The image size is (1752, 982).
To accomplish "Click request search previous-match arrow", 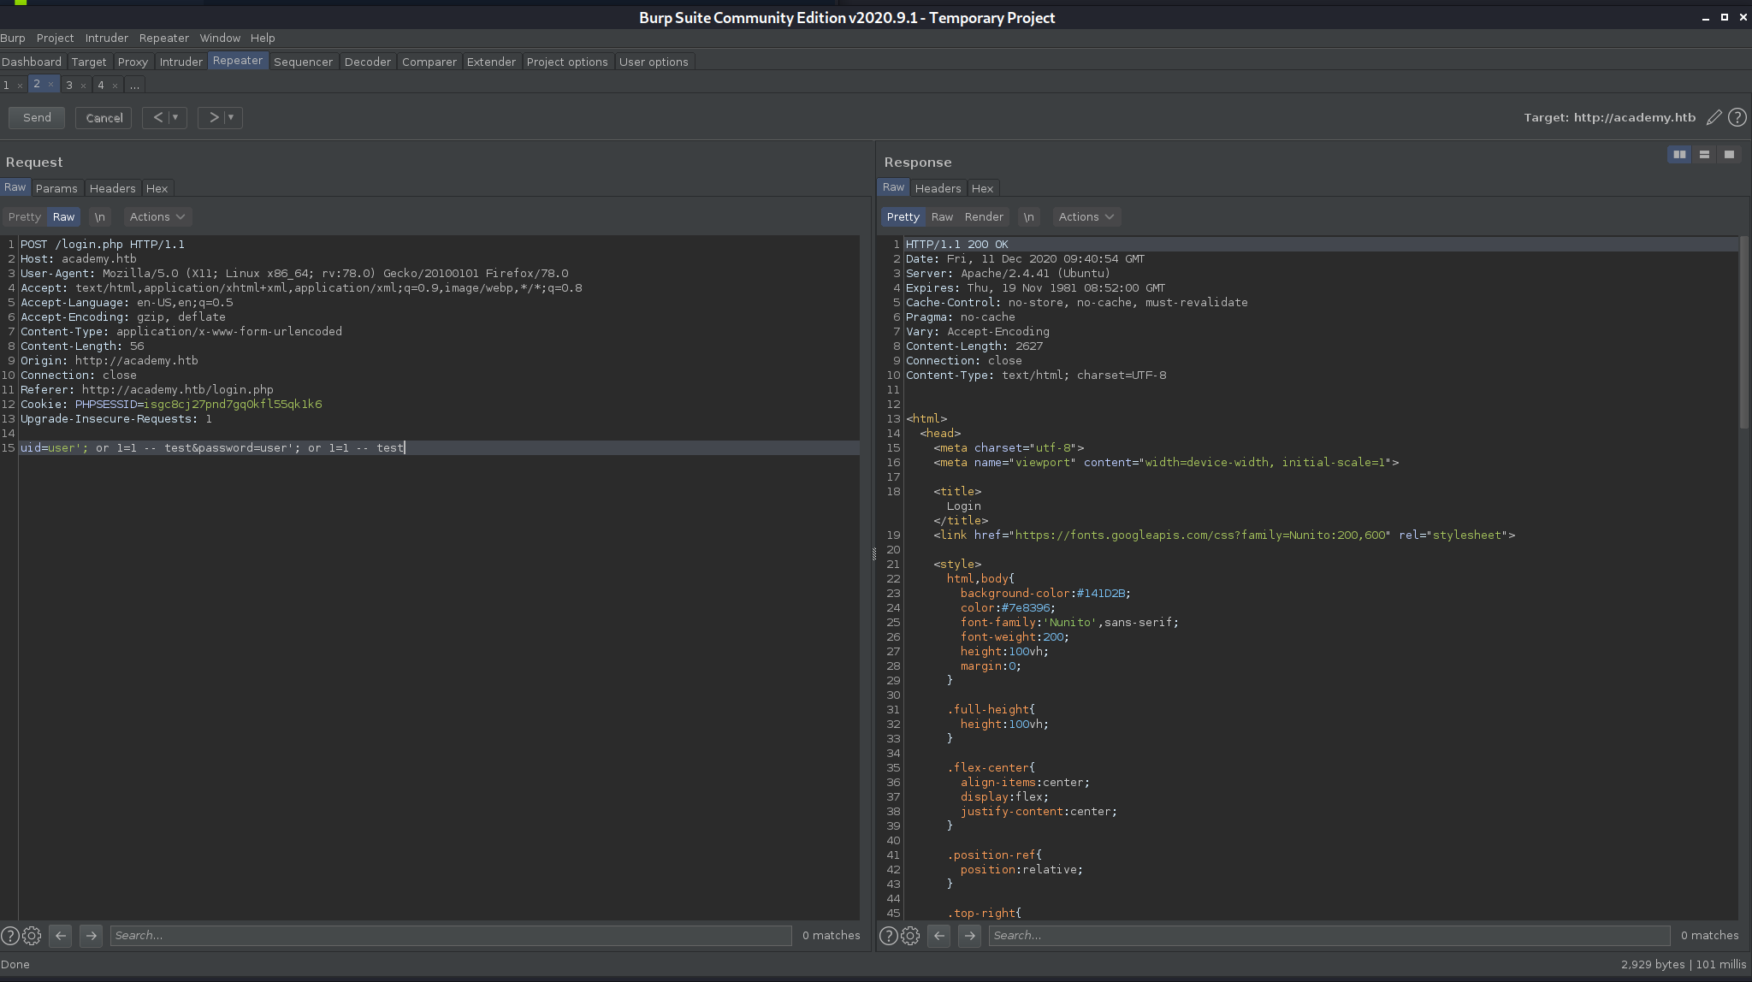I will pos(61,935).
